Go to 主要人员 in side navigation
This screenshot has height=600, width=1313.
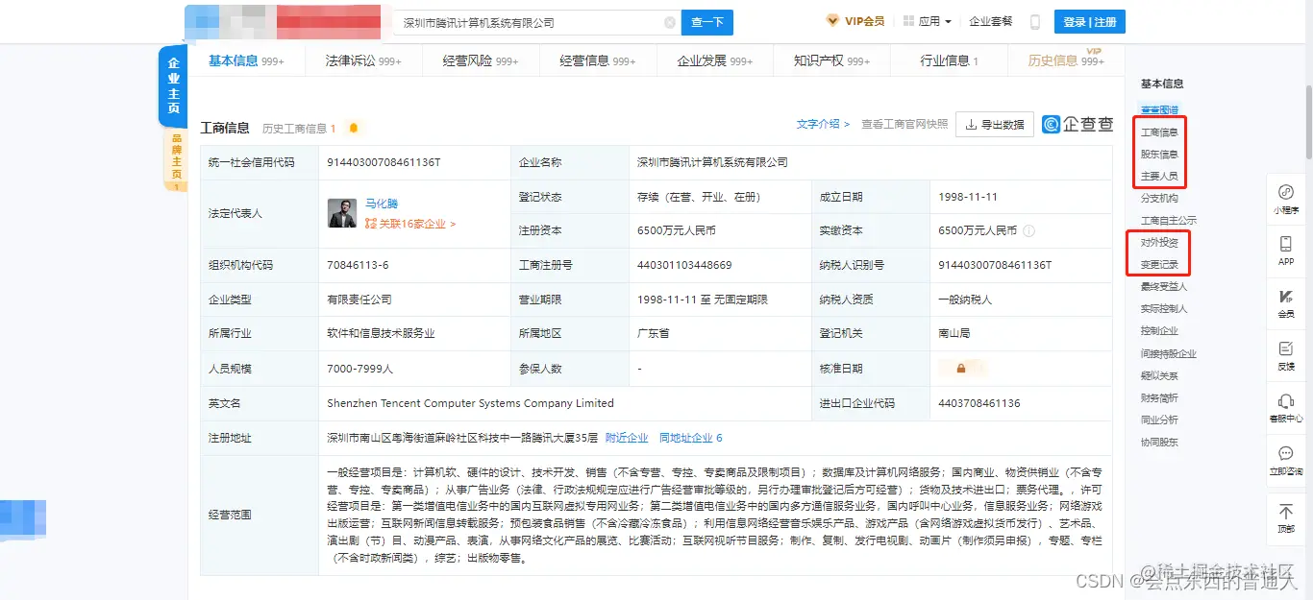pos(1159,177)
